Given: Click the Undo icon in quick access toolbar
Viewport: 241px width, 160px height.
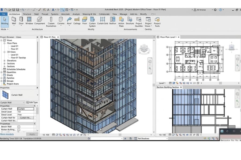Looking at the screenshot, I should click(23, 10).
